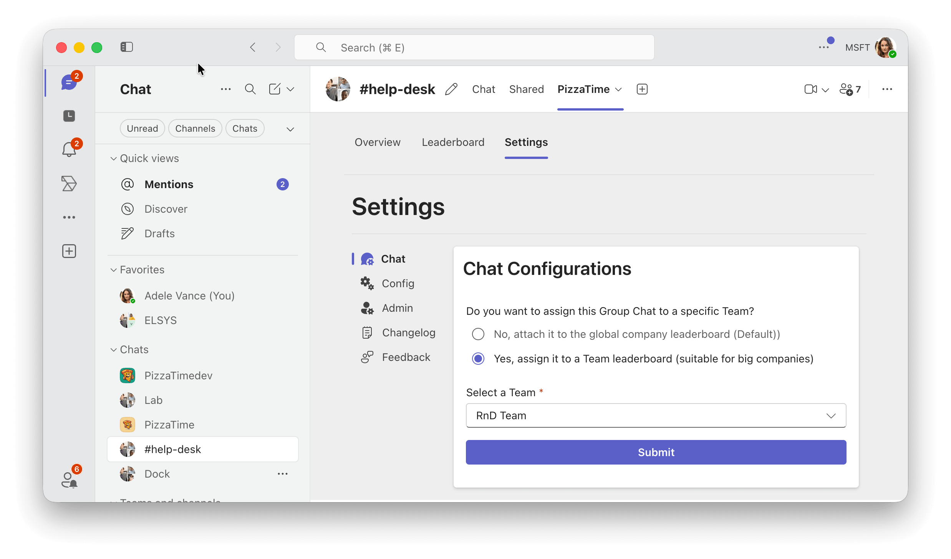Show more apps in the left rail

(x=69, y=217)
